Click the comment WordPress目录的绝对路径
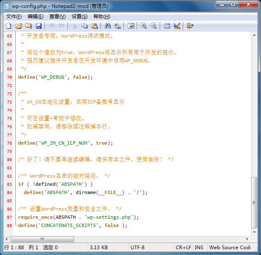 coord(64,176)
